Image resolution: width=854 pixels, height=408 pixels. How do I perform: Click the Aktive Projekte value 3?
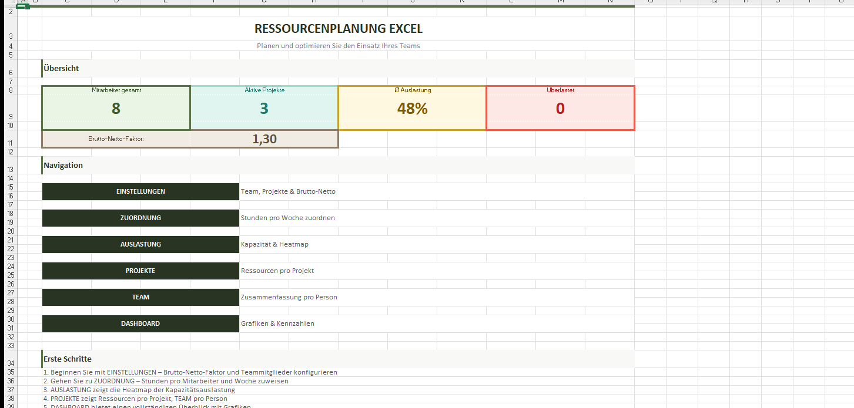click(x=264, y=109)
